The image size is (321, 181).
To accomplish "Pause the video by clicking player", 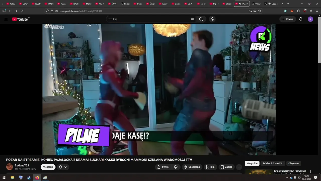I will coord(159,89).
